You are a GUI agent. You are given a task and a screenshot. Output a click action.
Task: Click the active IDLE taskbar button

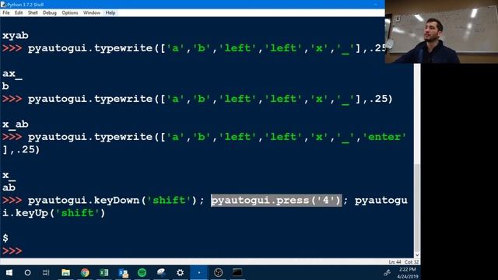pyautogui.click(x=199, y=273)
